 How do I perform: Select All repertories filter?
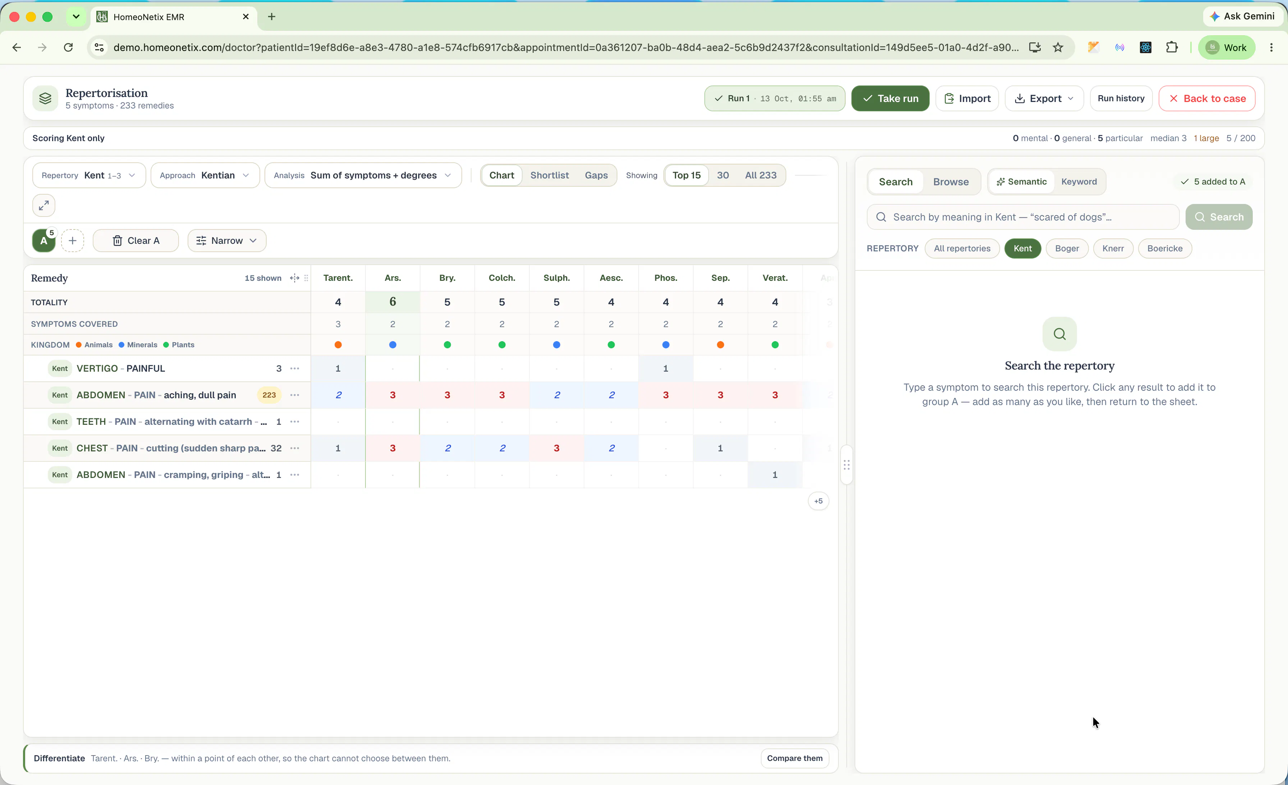point(962,248)
